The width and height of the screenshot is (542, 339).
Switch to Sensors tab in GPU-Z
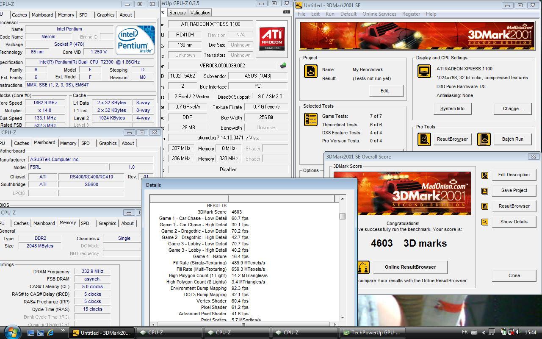click(x=177, y=13)
